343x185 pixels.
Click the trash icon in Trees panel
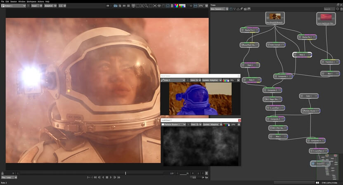coord(341,9)
